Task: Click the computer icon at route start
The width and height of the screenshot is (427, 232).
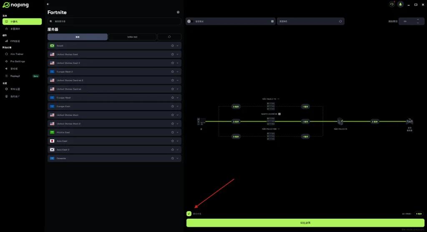Action: pos(201,121)
